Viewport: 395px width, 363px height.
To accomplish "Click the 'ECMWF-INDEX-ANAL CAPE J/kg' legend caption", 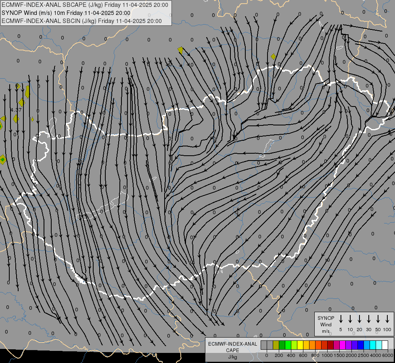I will pyautogui.click(x=232, y=350).
